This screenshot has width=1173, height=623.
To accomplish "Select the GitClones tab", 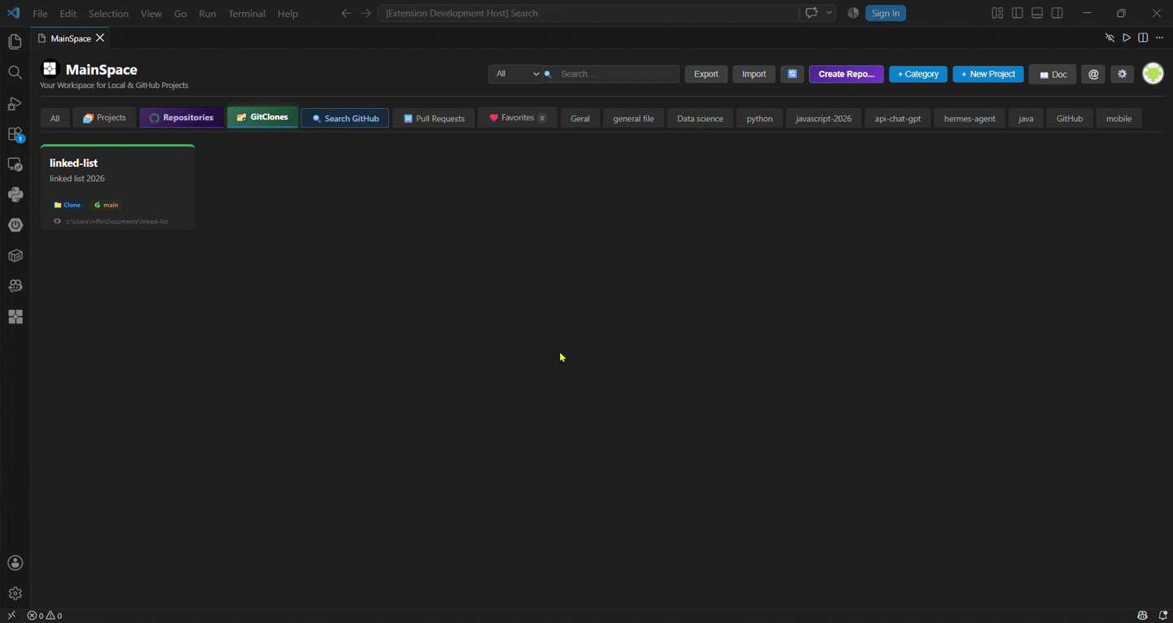I will click(263, 117).
